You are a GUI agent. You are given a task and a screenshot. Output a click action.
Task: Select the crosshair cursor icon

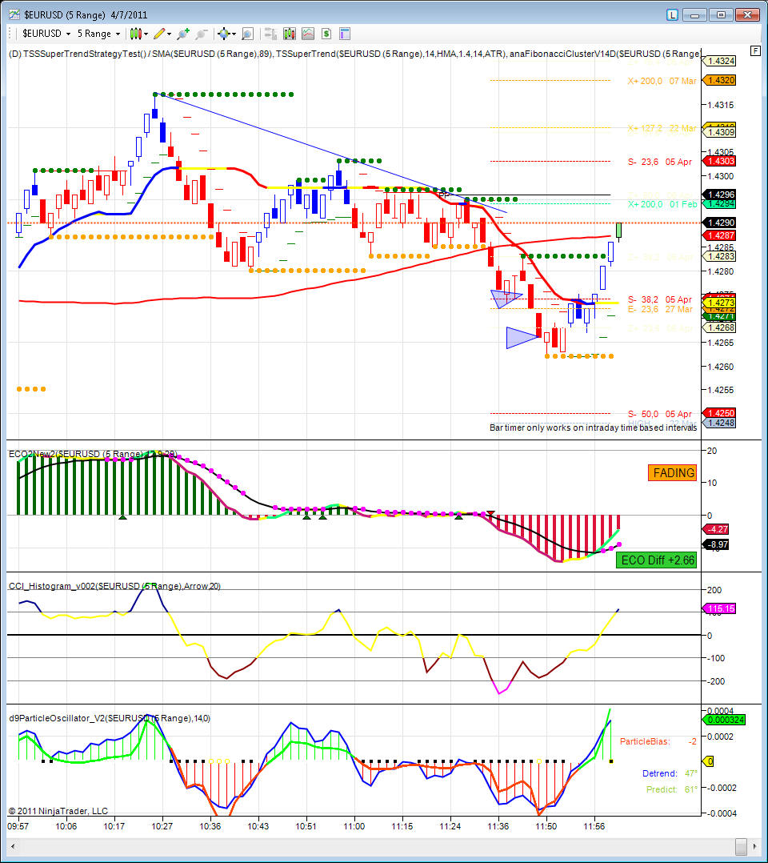(223, 34)
